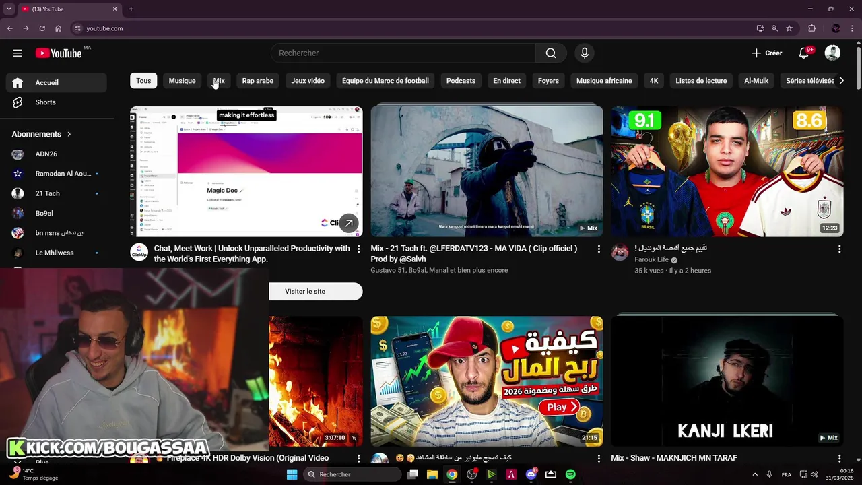The width and height of the screenshot is (862, 485).
Task: Select the Tous filter chip
Action: coord(143,81)
